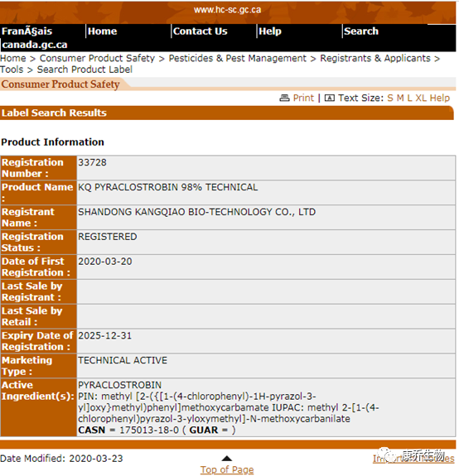459x476 pixels.
Task: Click the Label Search Results header
Action: pos(54,113)
